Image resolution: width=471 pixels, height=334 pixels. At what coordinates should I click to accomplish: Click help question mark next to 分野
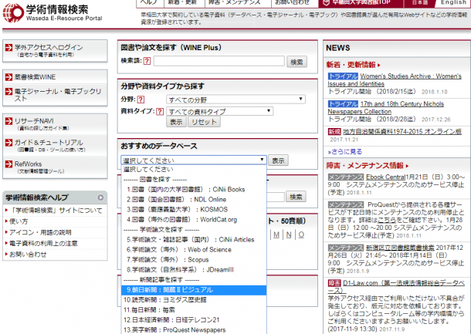click(141, 100)
